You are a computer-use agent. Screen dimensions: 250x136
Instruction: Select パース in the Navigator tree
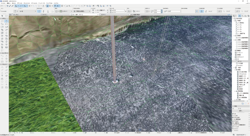click(240, 61)
